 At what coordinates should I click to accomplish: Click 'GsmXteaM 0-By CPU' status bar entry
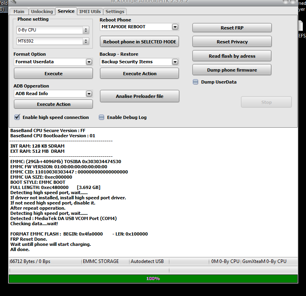tap(264, 261)
